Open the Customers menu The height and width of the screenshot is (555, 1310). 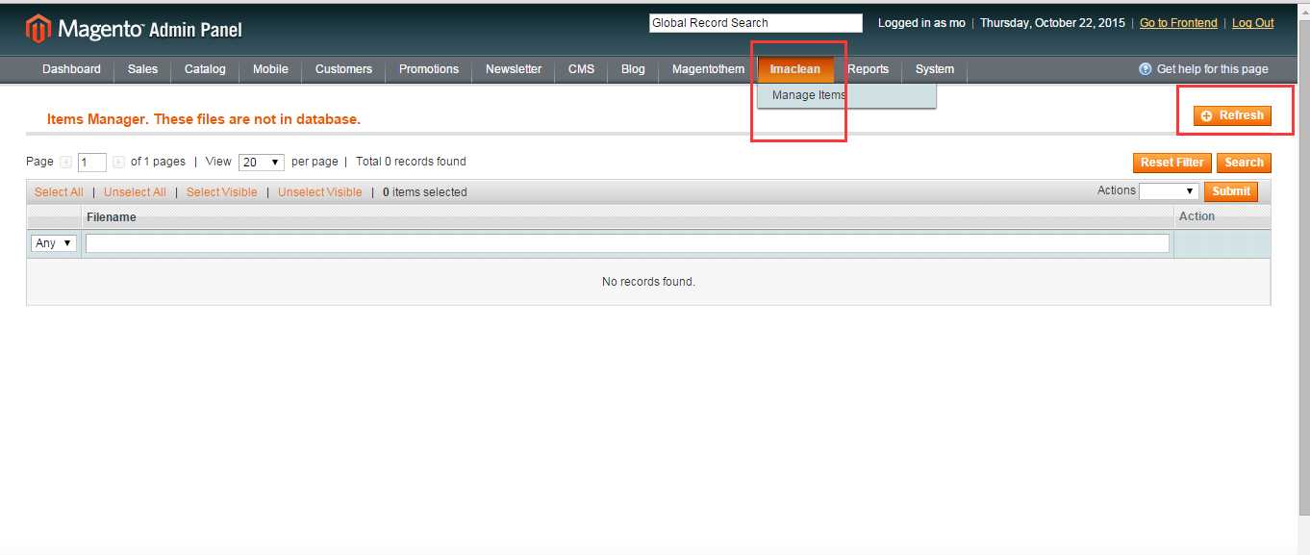[x=343, y=69]
